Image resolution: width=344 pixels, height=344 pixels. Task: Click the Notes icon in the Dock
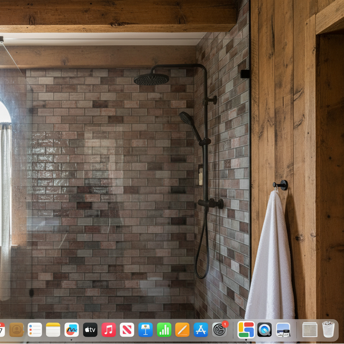coord(53,329)
